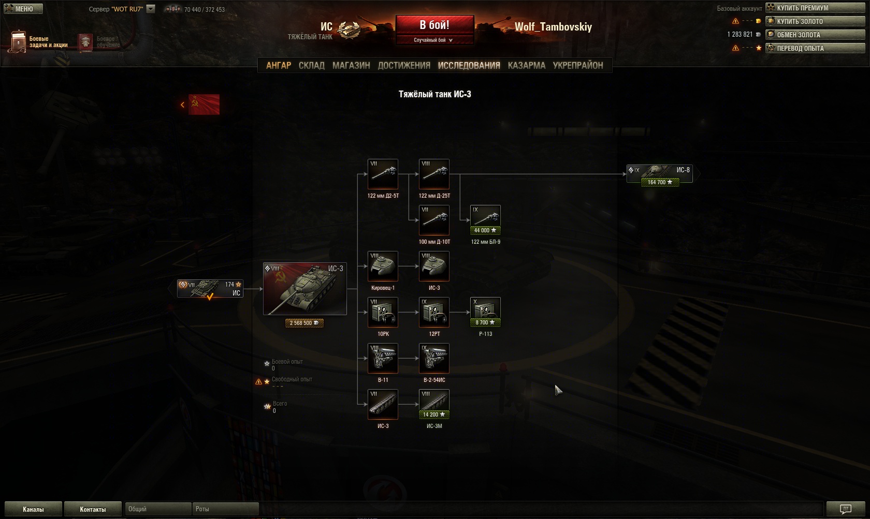Select the Кировец-1 turret module

[x=383, y=266]
